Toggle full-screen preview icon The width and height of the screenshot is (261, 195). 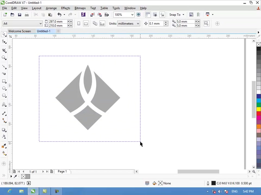point(138,15)
